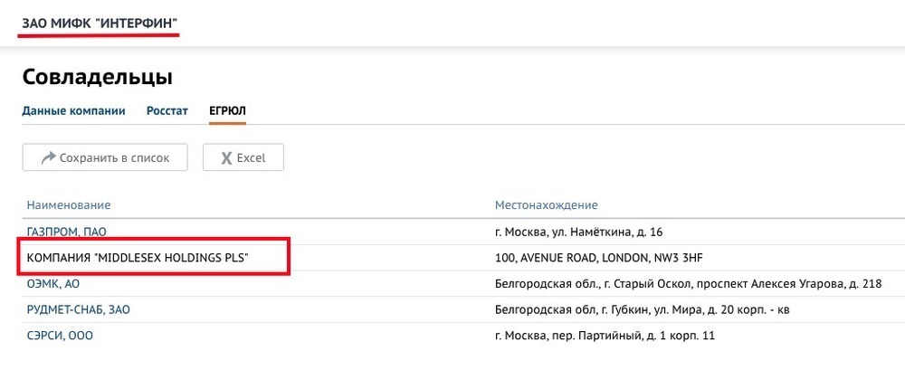This screenshot has width=905, height=370.
Task: Click the address ул. Намёткина, д. 16
Action: pyautogui.click(x=579, y=232)
